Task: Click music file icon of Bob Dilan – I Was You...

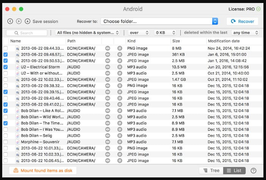Action: (x=17, y=129)
